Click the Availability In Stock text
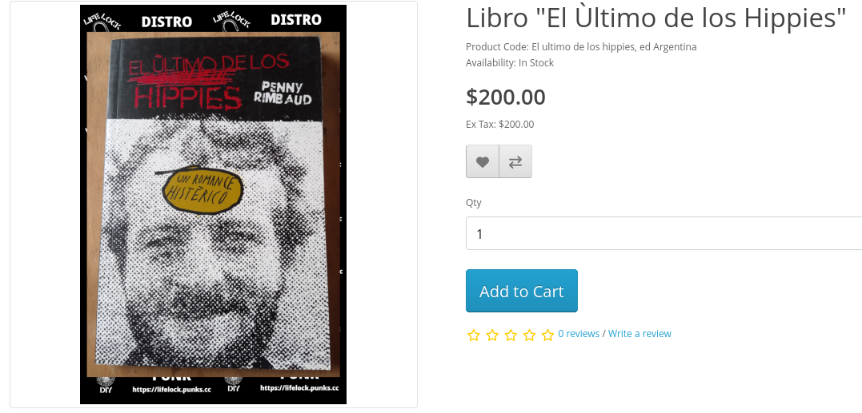862x413 pixels. [x=510, y=62]
